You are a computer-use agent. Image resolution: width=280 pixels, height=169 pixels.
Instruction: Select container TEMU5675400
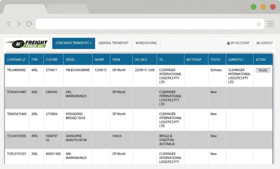pos(17,114)
